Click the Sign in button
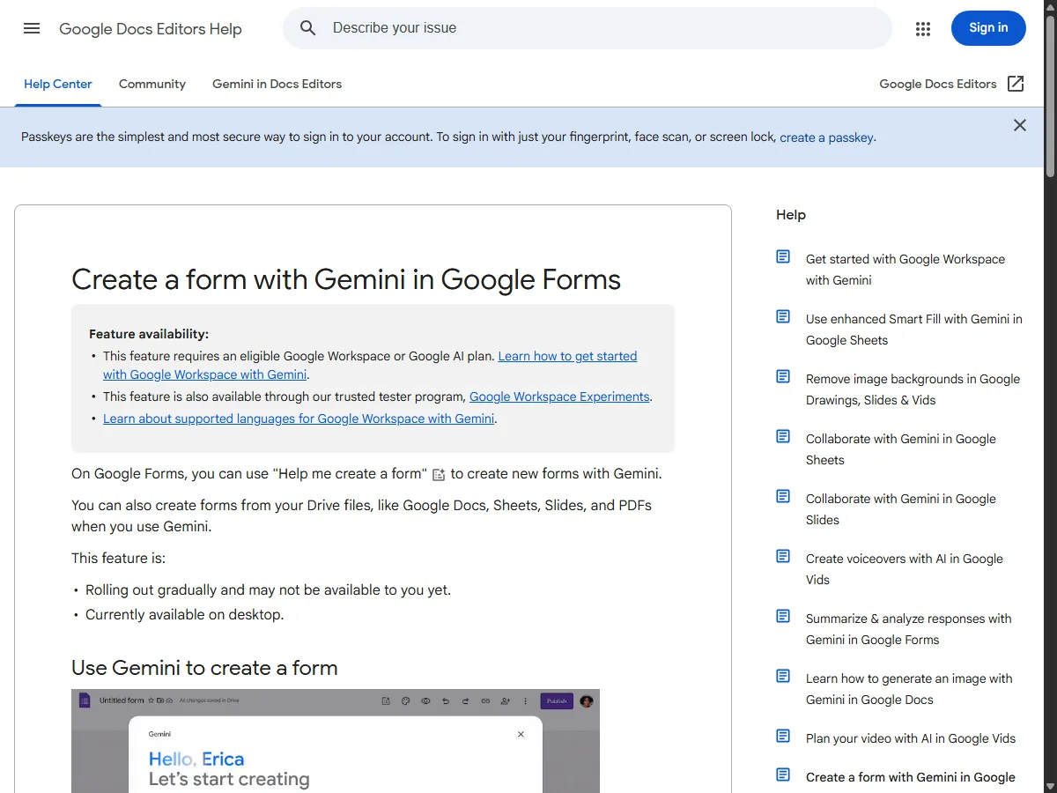This screenshot has width=1057, height=793. (988, 28)
